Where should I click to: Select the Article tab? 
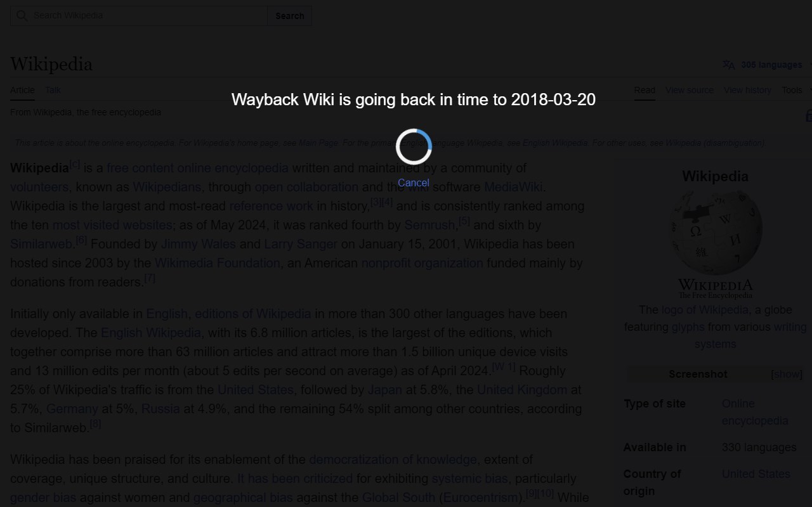click(22, 90)
